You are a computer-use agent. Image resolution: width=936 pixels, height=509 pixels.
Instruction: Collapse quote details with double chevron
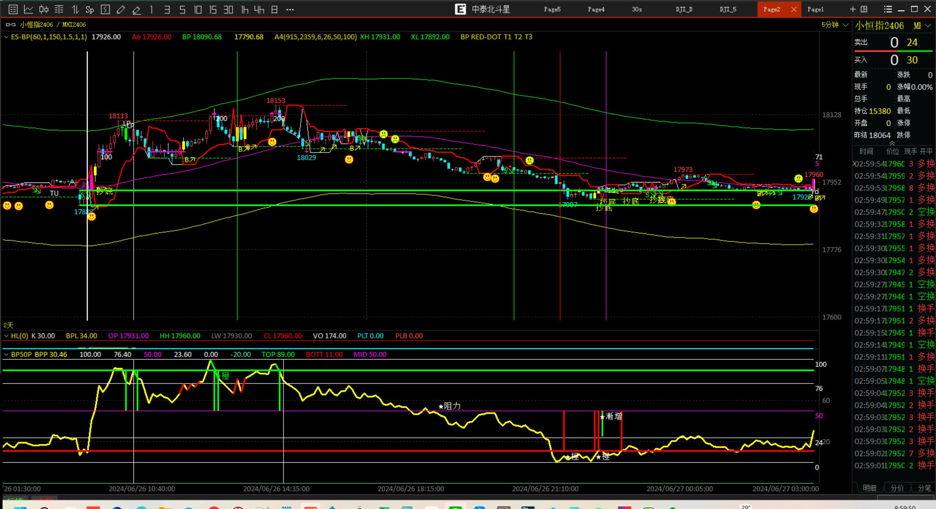pyautogui.click(x=892, y=143)
